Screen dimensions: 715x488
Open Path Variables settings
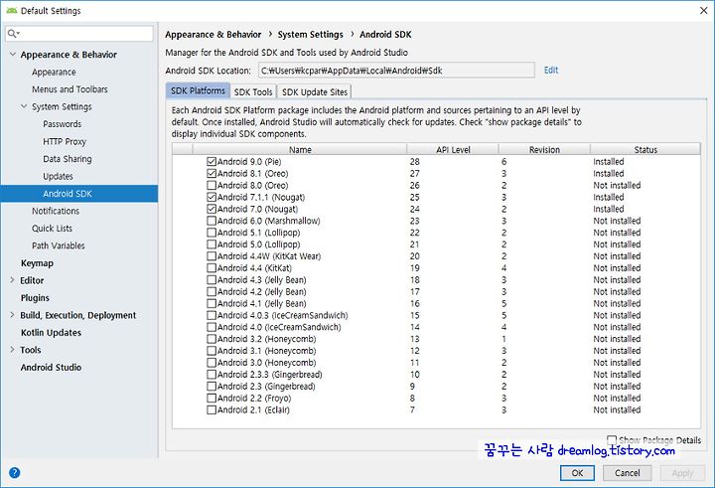point(59,245)
